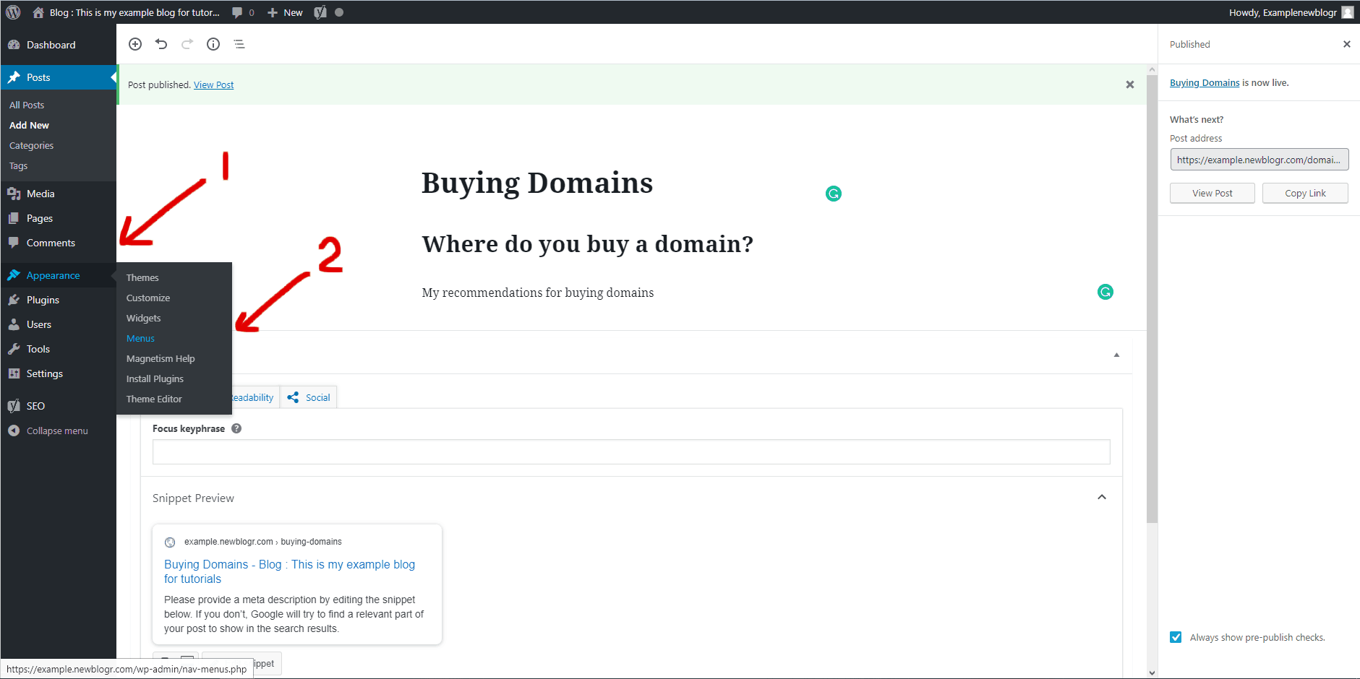This screenshot has width=1360, height=679.
Task: Click the heading Where do you buy a domain?
Action: pyautogui.click(x=587, y=244)
